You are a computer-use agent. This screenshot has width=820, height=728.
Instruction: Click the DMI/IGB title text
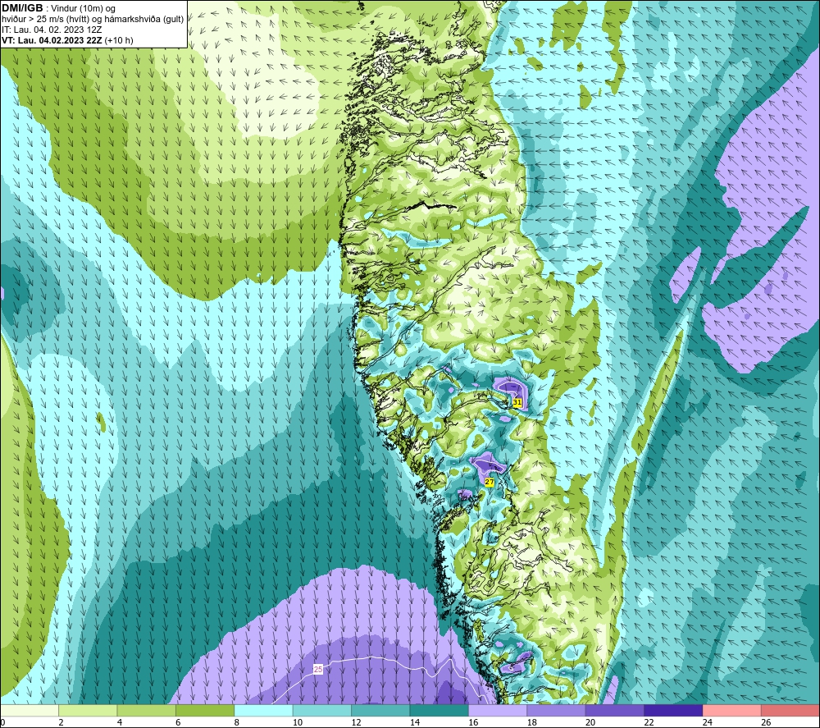(x=22, y=8)
